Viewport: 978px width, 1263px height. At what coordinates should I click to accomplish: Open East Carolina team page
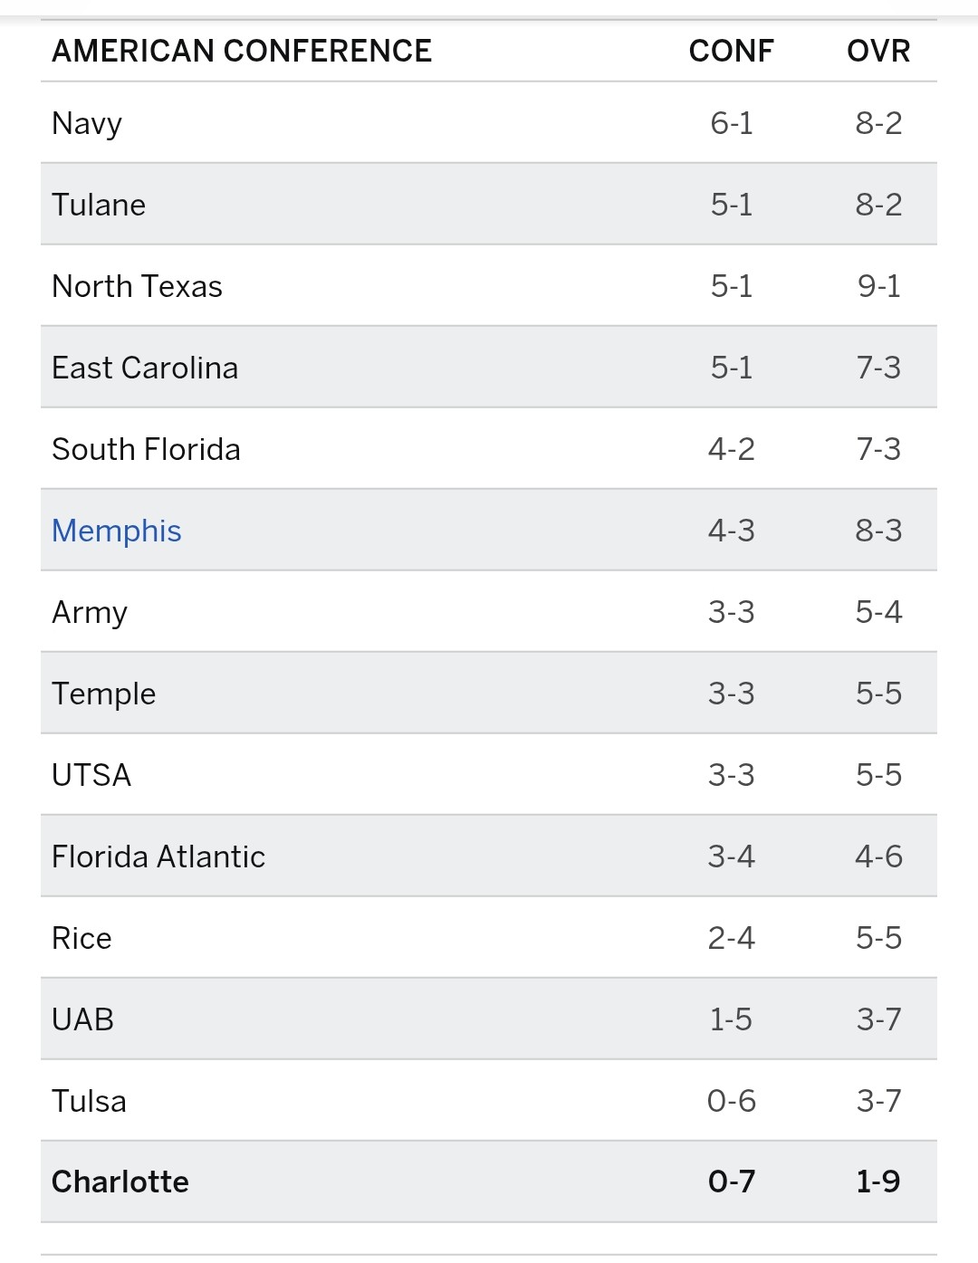(x=145, y=368)
